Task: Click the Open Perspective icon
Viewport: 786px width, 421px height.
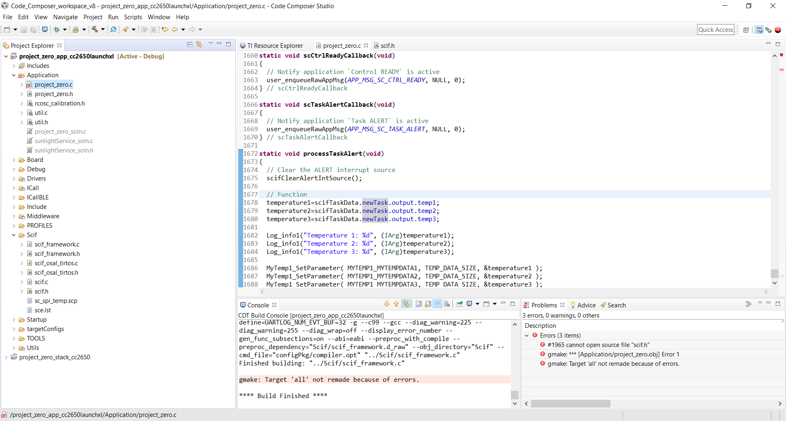Action: coord(746,30)
